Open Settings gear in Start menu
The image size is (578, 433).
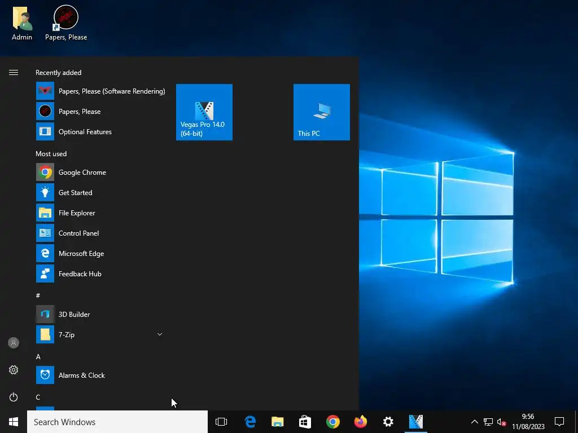tap(14, 370)
